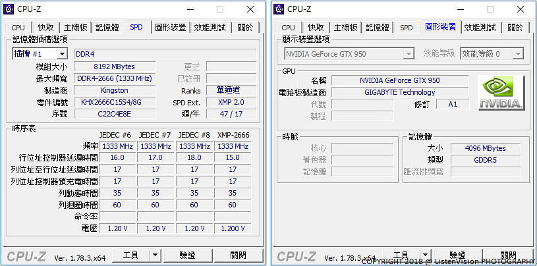Open the CPU tab in left window
Viewport: 537px width, 266px height.
18,28
